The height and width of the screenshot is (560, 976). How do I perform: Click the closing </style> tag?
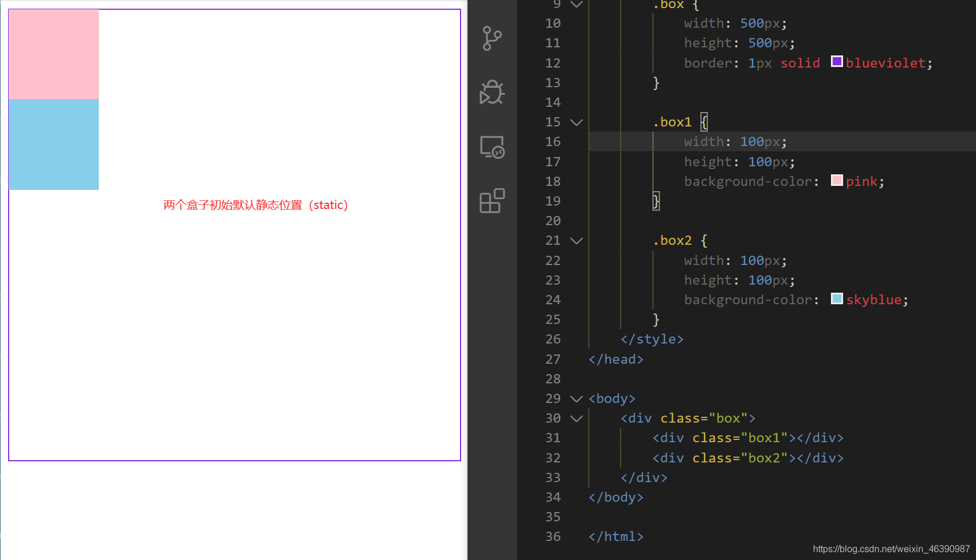click(652, 339)
